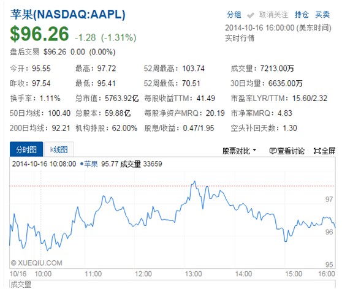Image resolution: width=342 pixels, height=289 pixels.
Task: Open 查看讨论 discussion view
Action: pyautogui.click(x=287, y=151)
